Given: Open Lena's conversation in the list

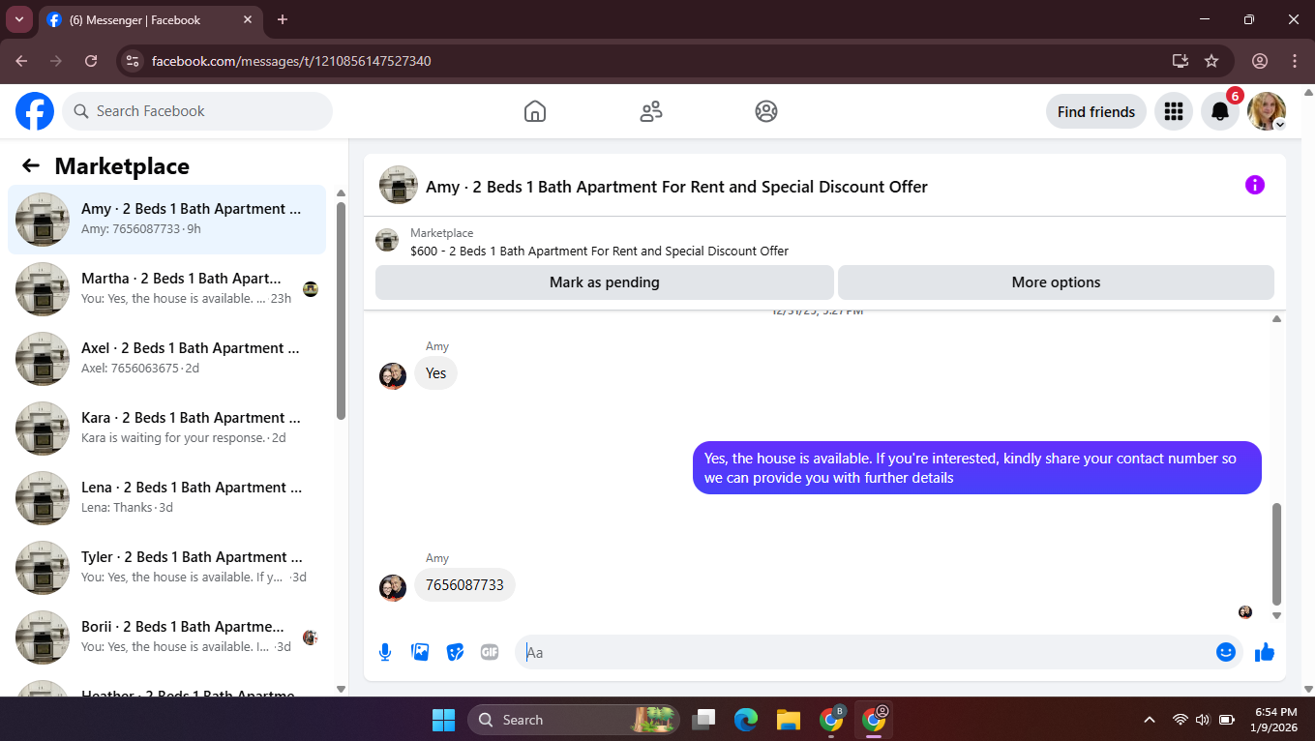Looking at the screenshot, I should coord(166,498).
